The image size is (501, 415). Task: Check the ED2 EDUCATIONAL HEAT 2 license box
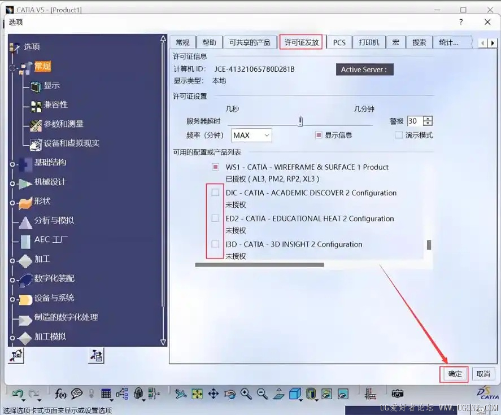click(x=215, y=218)
